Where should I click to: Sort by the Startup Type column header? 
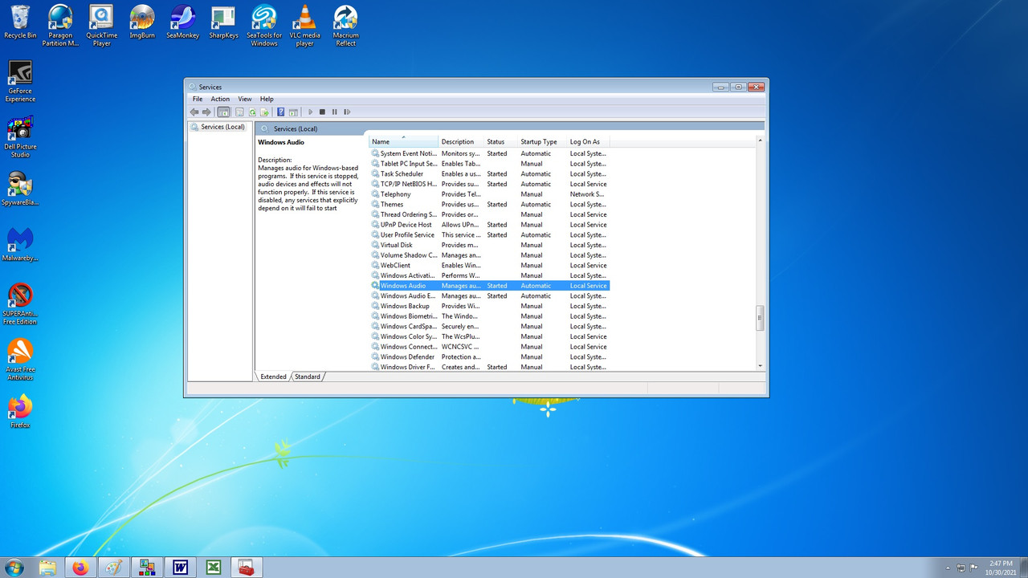(543, 142)
